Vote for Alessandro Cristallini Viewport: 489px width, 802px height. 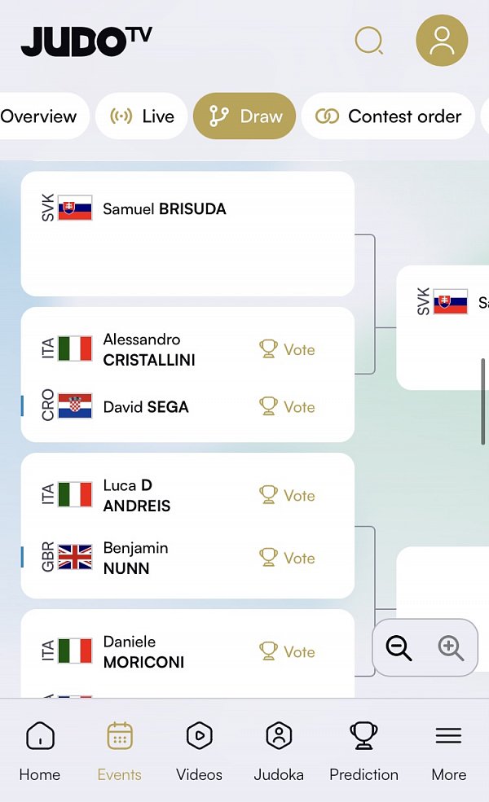coord(287,349)
